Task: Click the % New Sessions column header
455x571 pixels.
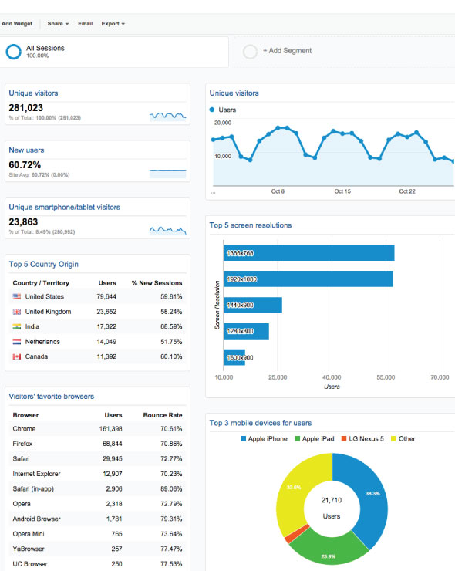Action: click(157, 283)
